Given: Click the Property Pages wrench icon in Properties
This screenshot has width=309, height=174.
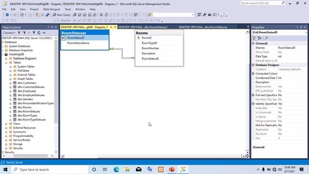Looking at the screenshot, I should click(x=266, y=38).
